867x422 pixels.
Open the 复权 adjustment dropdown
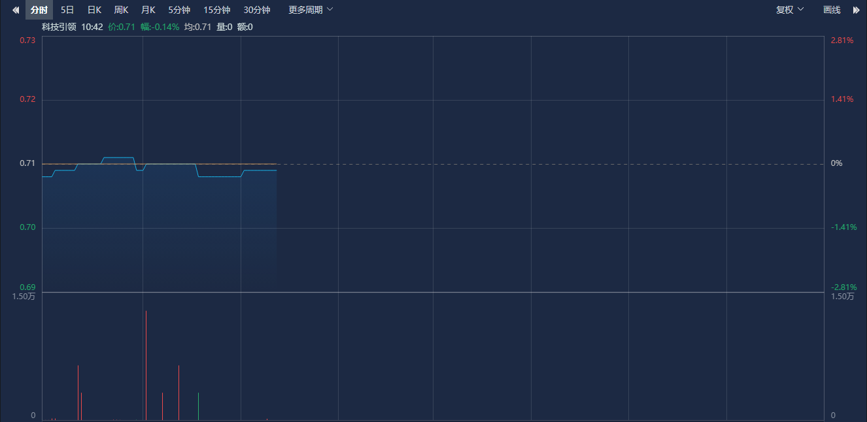pyautogui.click(x=790, y=10)
